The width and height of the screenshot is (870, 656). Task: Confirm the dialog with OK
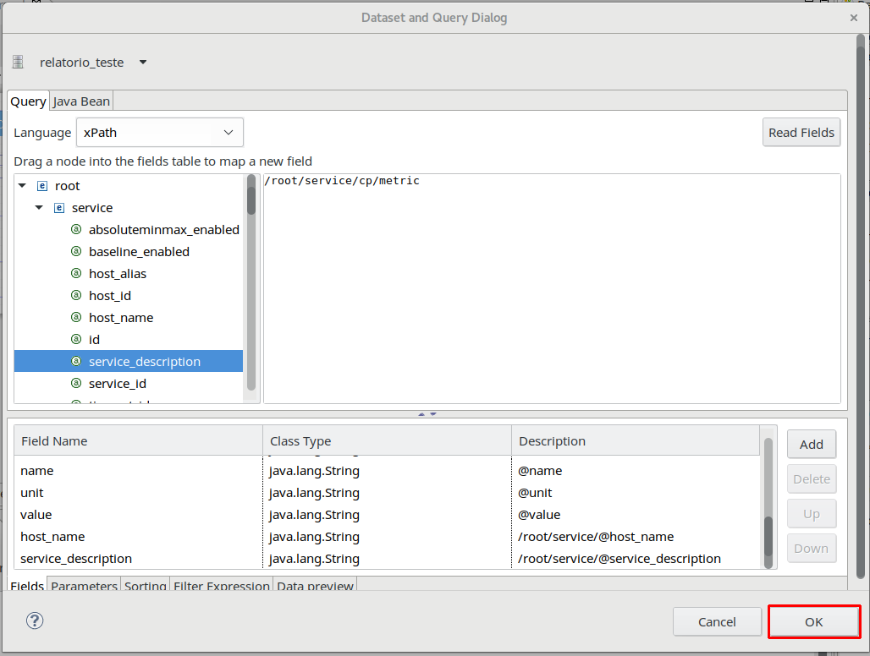813,622
